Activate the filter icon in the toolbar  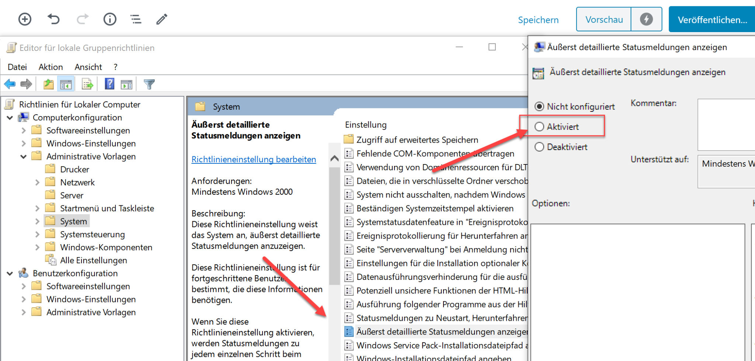pyautogui.click(x=149, y=84)
